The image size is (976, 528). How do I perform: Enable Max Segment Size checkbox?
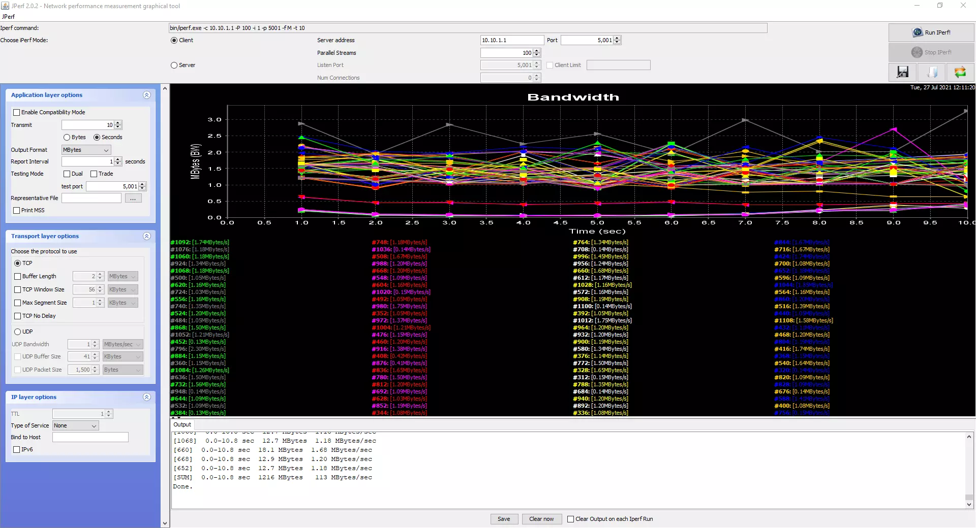[18, 303]
